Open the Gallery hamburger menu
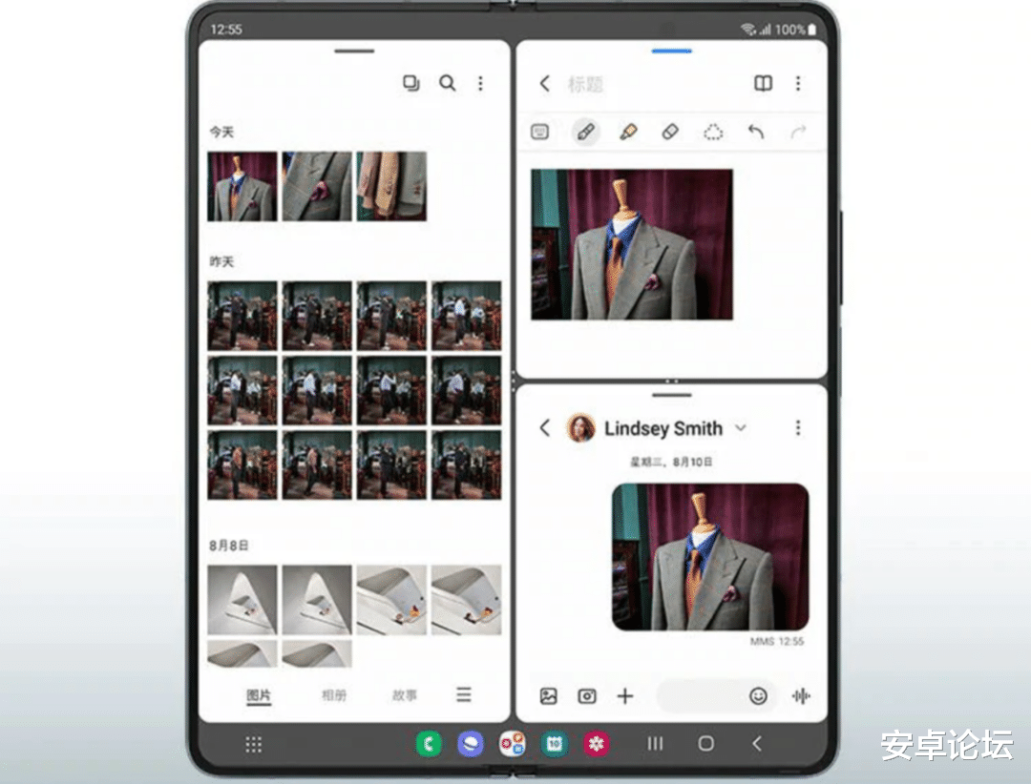The width and height of the screenshot is (1031, 784). pyautogui.click(x=464, y=694)
